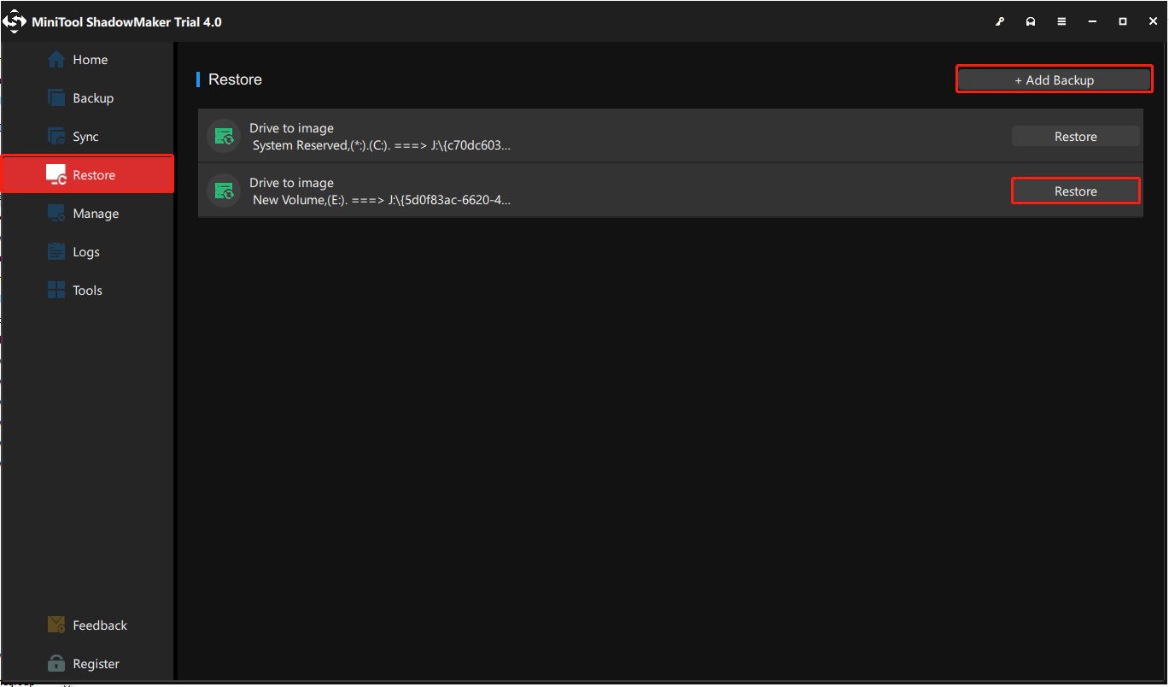
Task: Click the Feedback envelope icon
Action: [x=56, y=625]
